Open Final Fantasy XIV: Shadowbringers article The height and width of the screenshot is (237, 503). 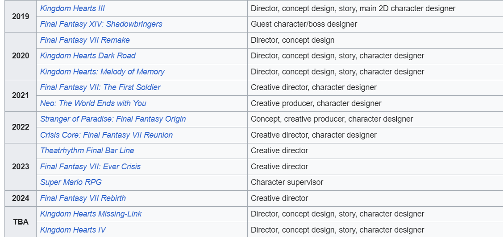click(x=101, y=25)
